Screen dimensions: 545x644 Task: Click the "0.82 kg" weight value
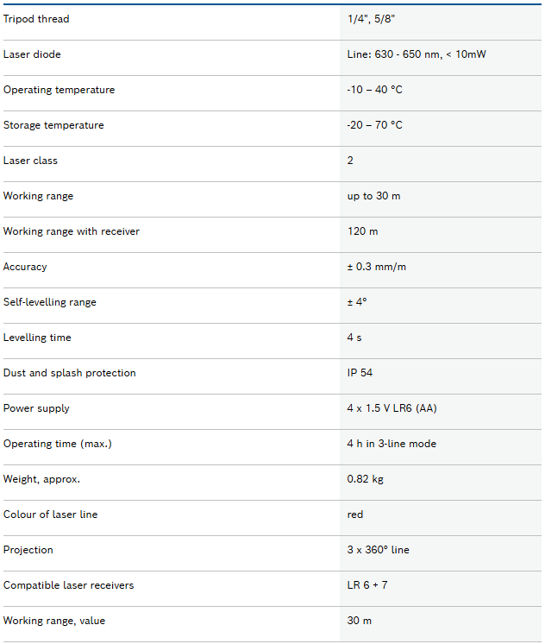(365, 479)
